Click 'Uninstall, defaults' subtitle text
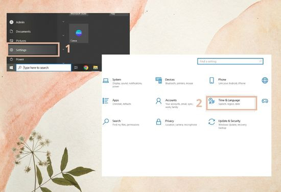The height and width of the screenshot is (192, 281). click(122, 104)
